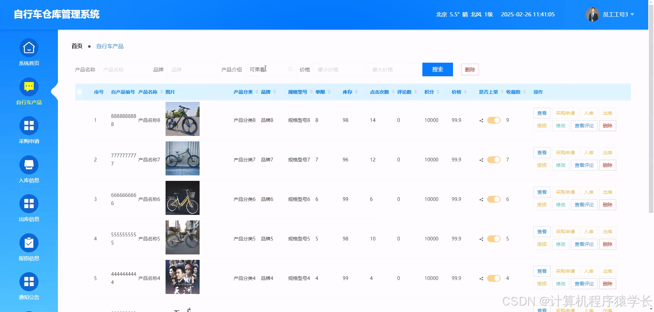The image size is (654, 312).
Task: Click the 首页 breadcrumb
Action: pos(76,46)
